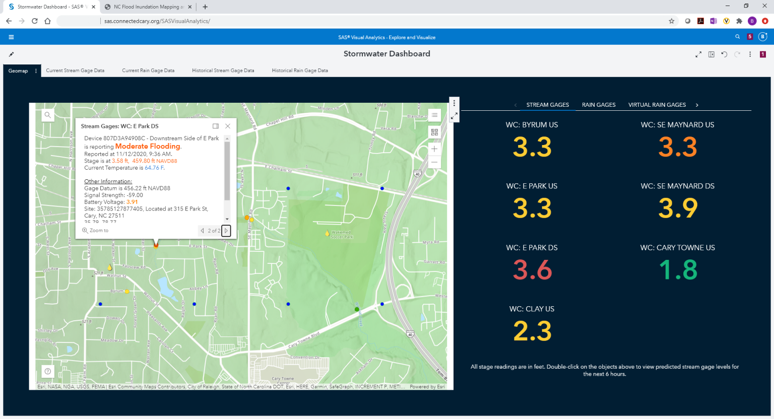Enter full-screen mode for the dashboard
774x419 pixels.
699,54
